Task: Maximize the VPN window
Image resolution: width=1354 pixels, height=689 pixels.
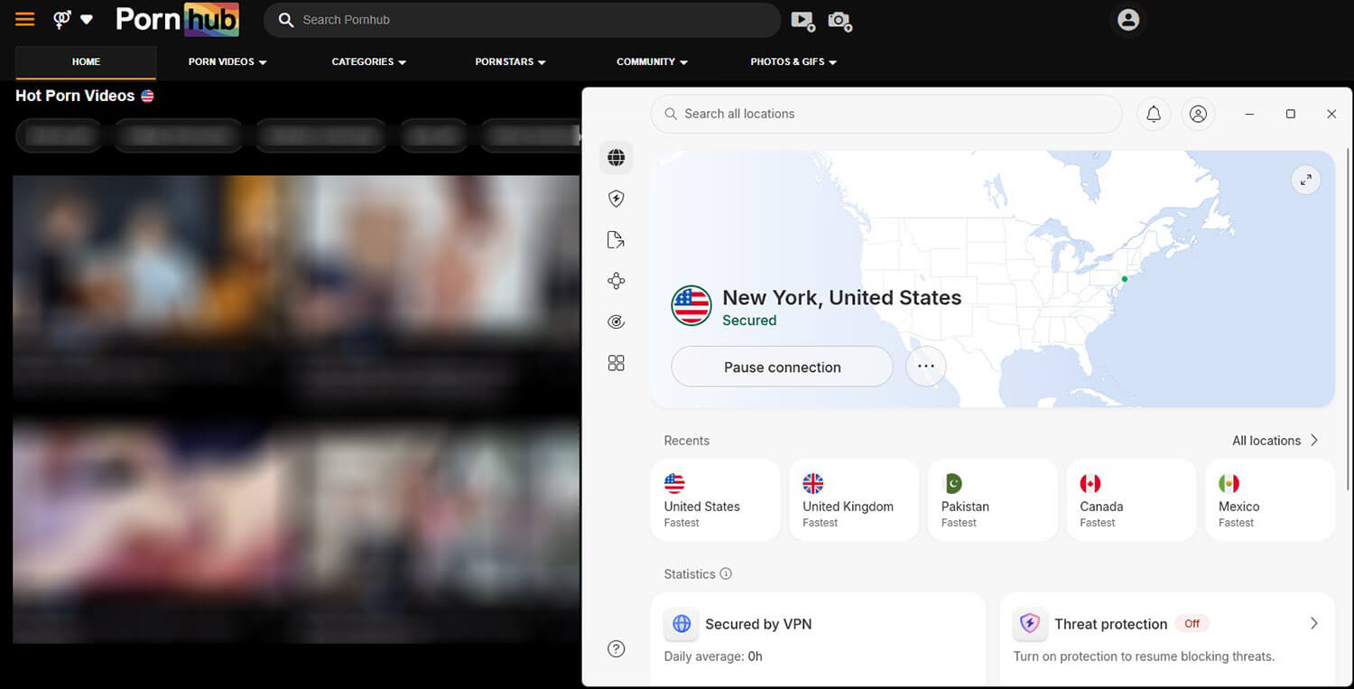Action: pos(1291,114)
